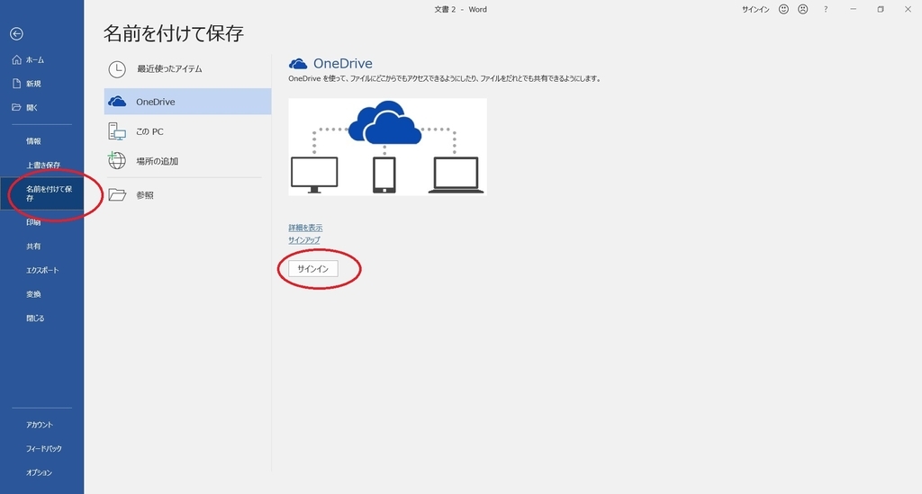This screenshot has width=922, height=494.
Task: Click the frowning face feedback icon
Action: point(802,9)
